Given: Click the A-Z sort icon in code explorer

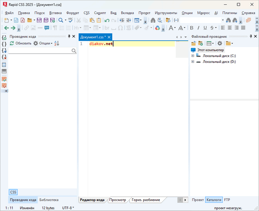Looking at the screenshot, I should tap(57, 43).
